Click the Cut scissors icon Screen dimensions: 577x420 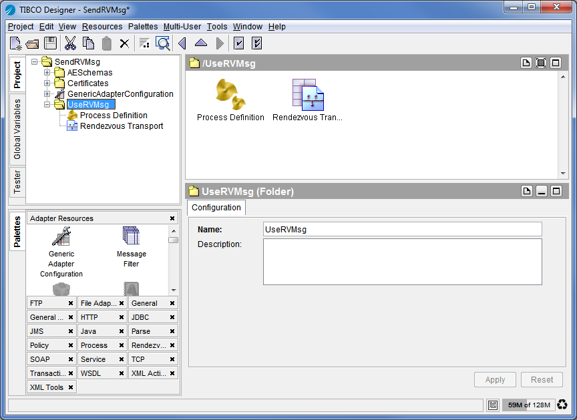pos(70,43)
